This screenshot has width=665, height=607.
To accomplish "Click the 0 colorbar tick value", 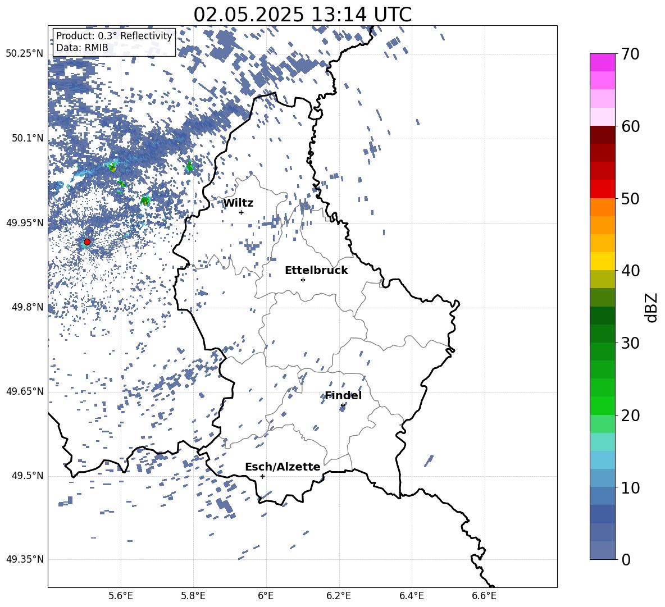I will coord(625,559).
